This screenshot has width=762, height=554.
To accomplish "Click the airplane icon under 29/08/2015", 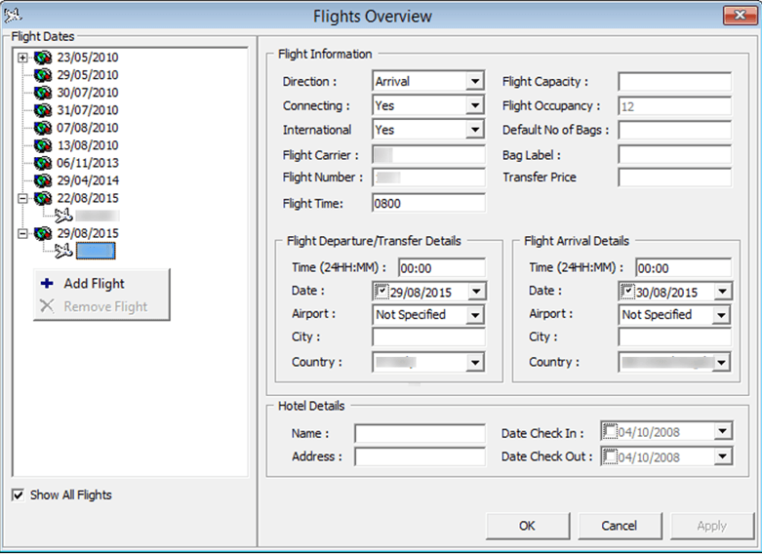I will click(x=63, y=251).
